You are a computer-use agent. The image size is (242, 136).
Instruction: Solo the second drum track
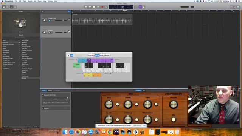[51, 32]
